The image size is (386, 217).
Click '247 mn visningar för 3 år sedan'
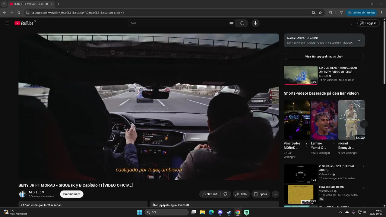pos(41,205)
